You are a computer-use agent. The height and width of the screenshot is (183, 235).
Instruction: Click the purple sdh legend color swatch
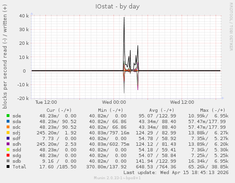[x=8, y=144]
